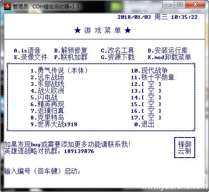Click mod 9. 世界大战1918 entry
The height and width of the screenshot is (192, 209).
click(x=54, y=124)
